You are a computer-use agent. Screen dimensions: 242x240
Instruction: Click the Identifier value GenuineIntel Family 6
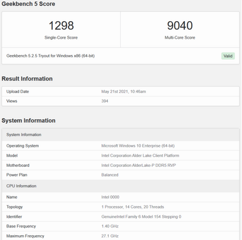click(x=141, y=216)
